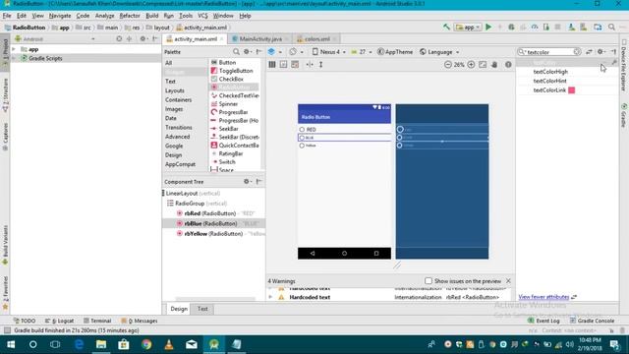The image size is (629, 354).
Task: Click the View fewer attributes link
Action: point(543,297)
